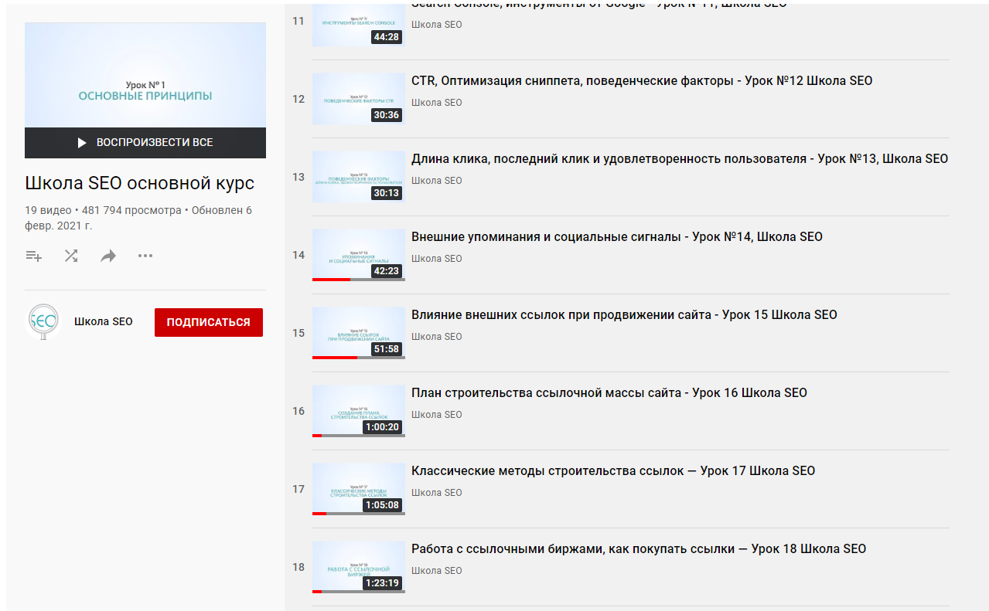The image size is (989, 611).
Task: Click Школа SEO channel under Урок 16
Action: tap(437, 415)
